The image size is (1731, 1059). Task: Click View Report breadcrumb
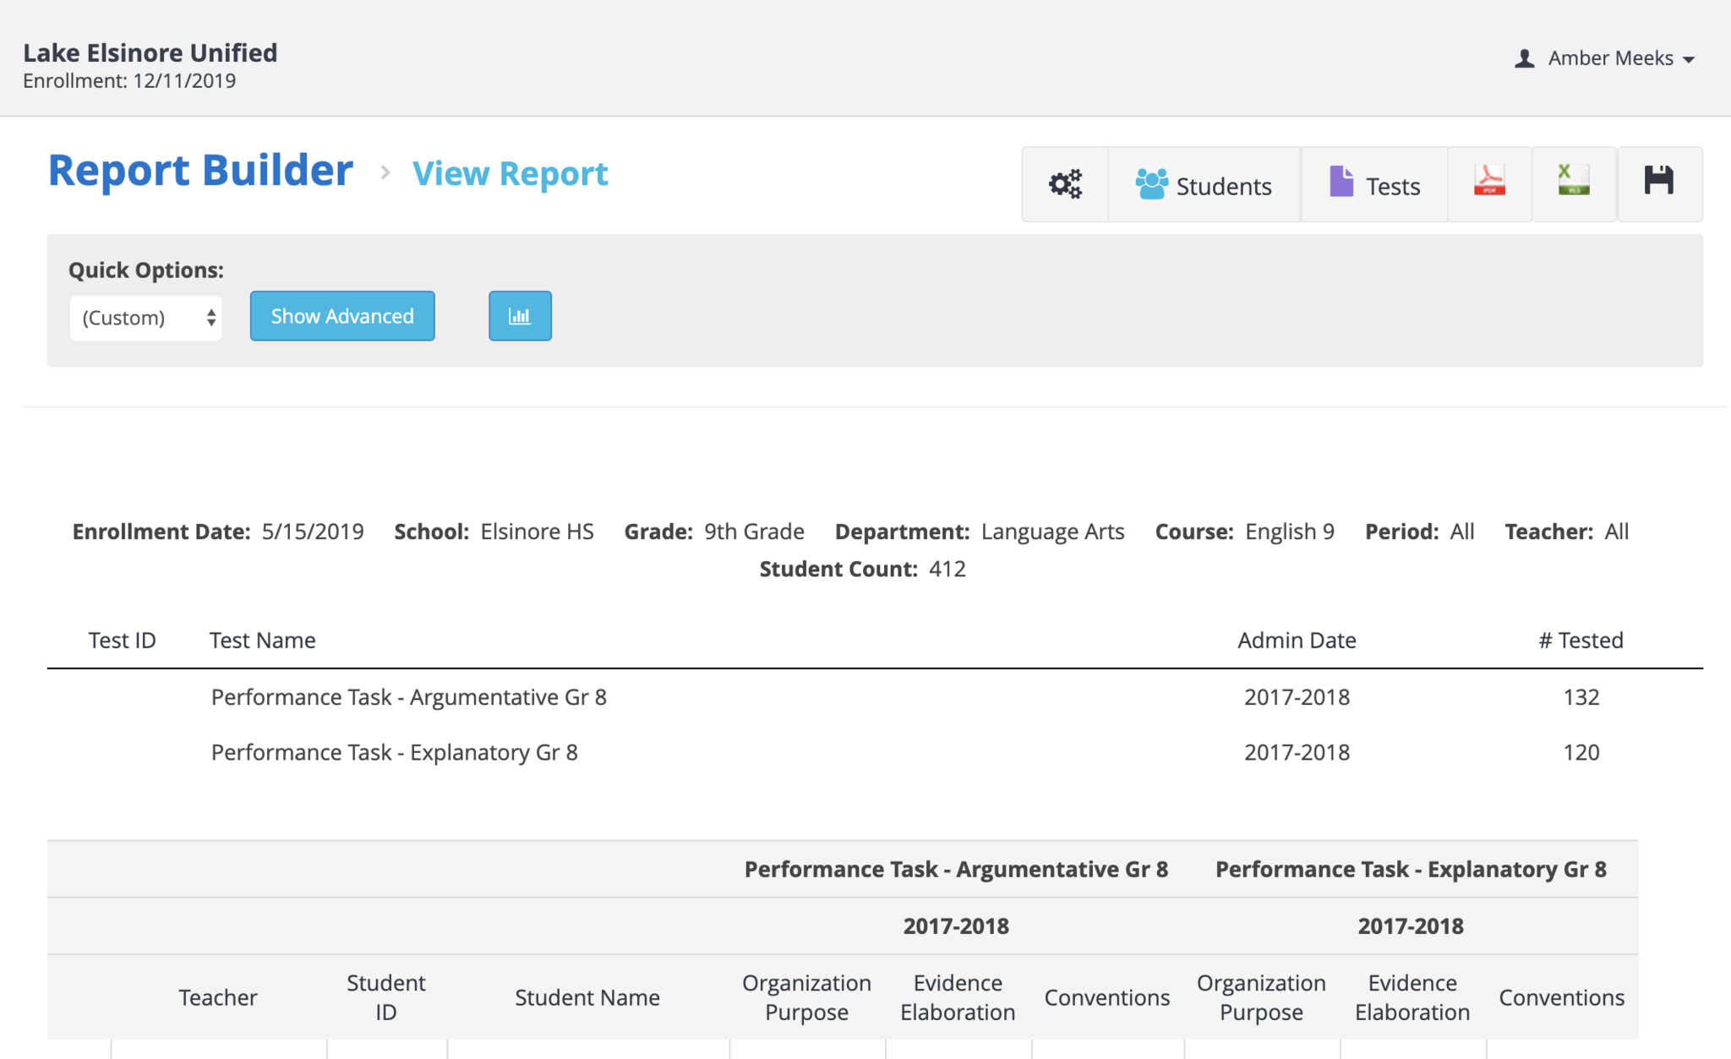point(510,174)
